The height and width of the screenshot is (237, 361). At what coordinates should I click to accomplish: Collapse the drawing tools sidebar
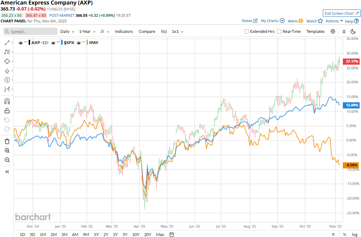click(x=7, y=172)
